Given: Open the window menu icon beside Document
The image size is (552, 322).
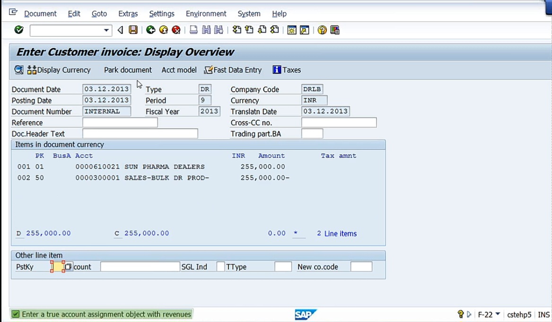Looking at the screenshot, I should point(13,13).
